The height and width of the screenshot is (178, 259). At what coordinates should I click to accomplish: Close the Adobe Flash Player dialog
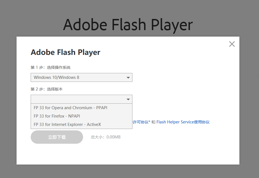pos(232,44)
